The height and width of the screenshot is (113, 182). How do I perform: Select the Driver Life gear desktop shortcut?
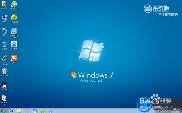click(5, 73)
